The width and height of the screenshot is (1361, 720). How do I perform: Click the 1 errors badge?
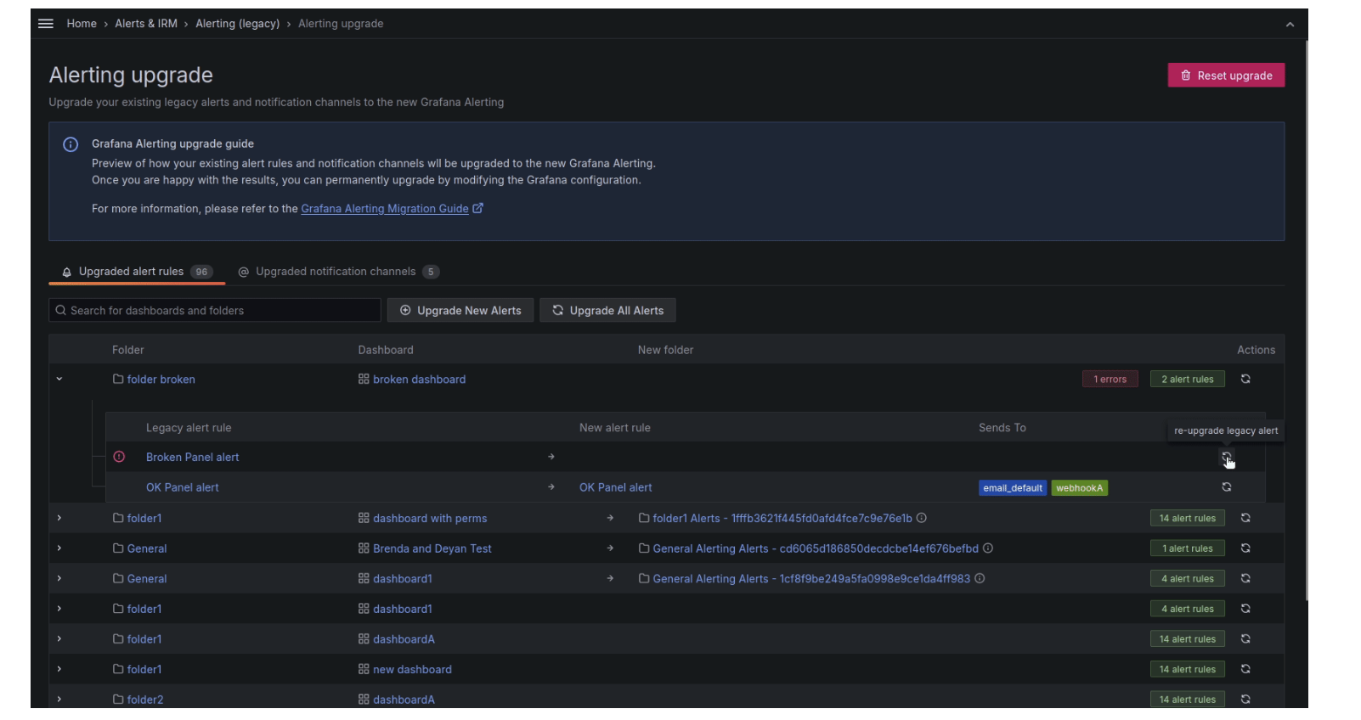(1110, 380)
